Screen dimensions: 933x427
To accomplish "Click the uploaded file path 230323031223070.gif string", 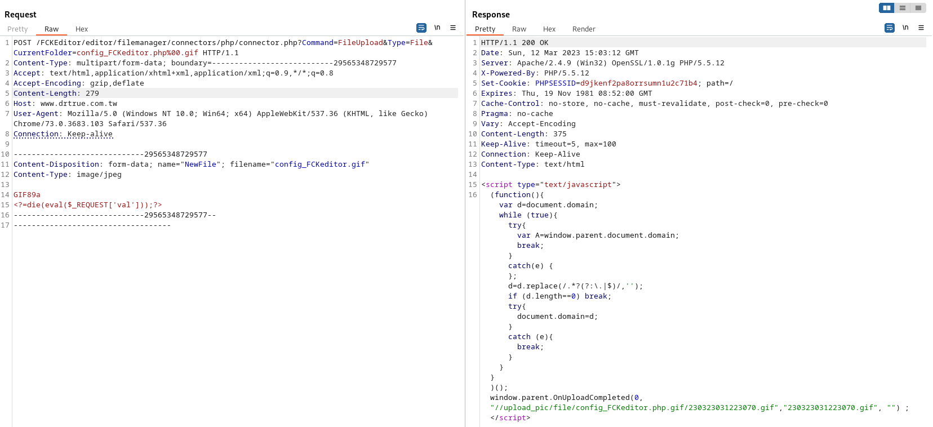I will 634,408.
